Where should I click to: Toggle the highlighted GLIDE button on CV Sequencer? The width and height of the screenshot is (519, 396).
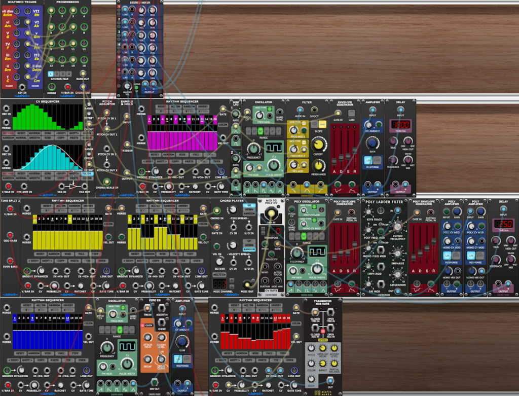[x=88, y=173]
